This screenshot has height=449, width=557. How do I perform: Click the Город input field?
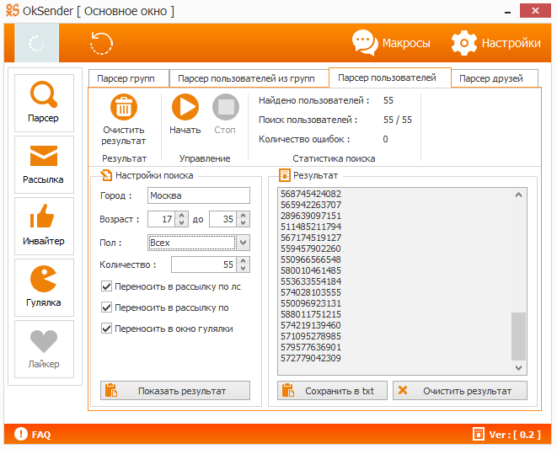coord(198,195)
